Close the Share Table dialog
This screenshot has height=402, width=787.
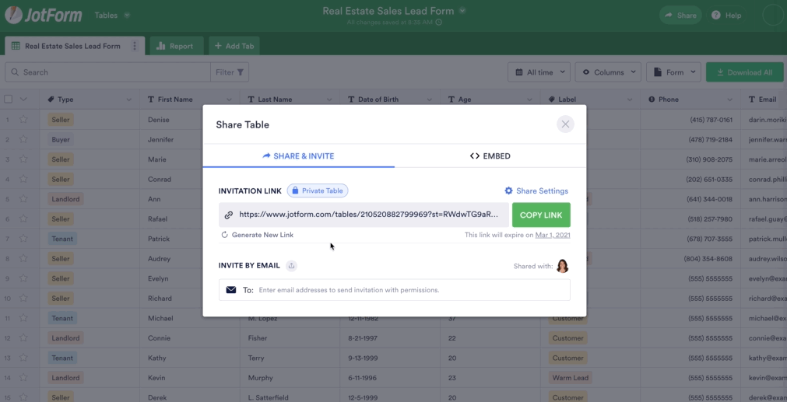[565, 124]
